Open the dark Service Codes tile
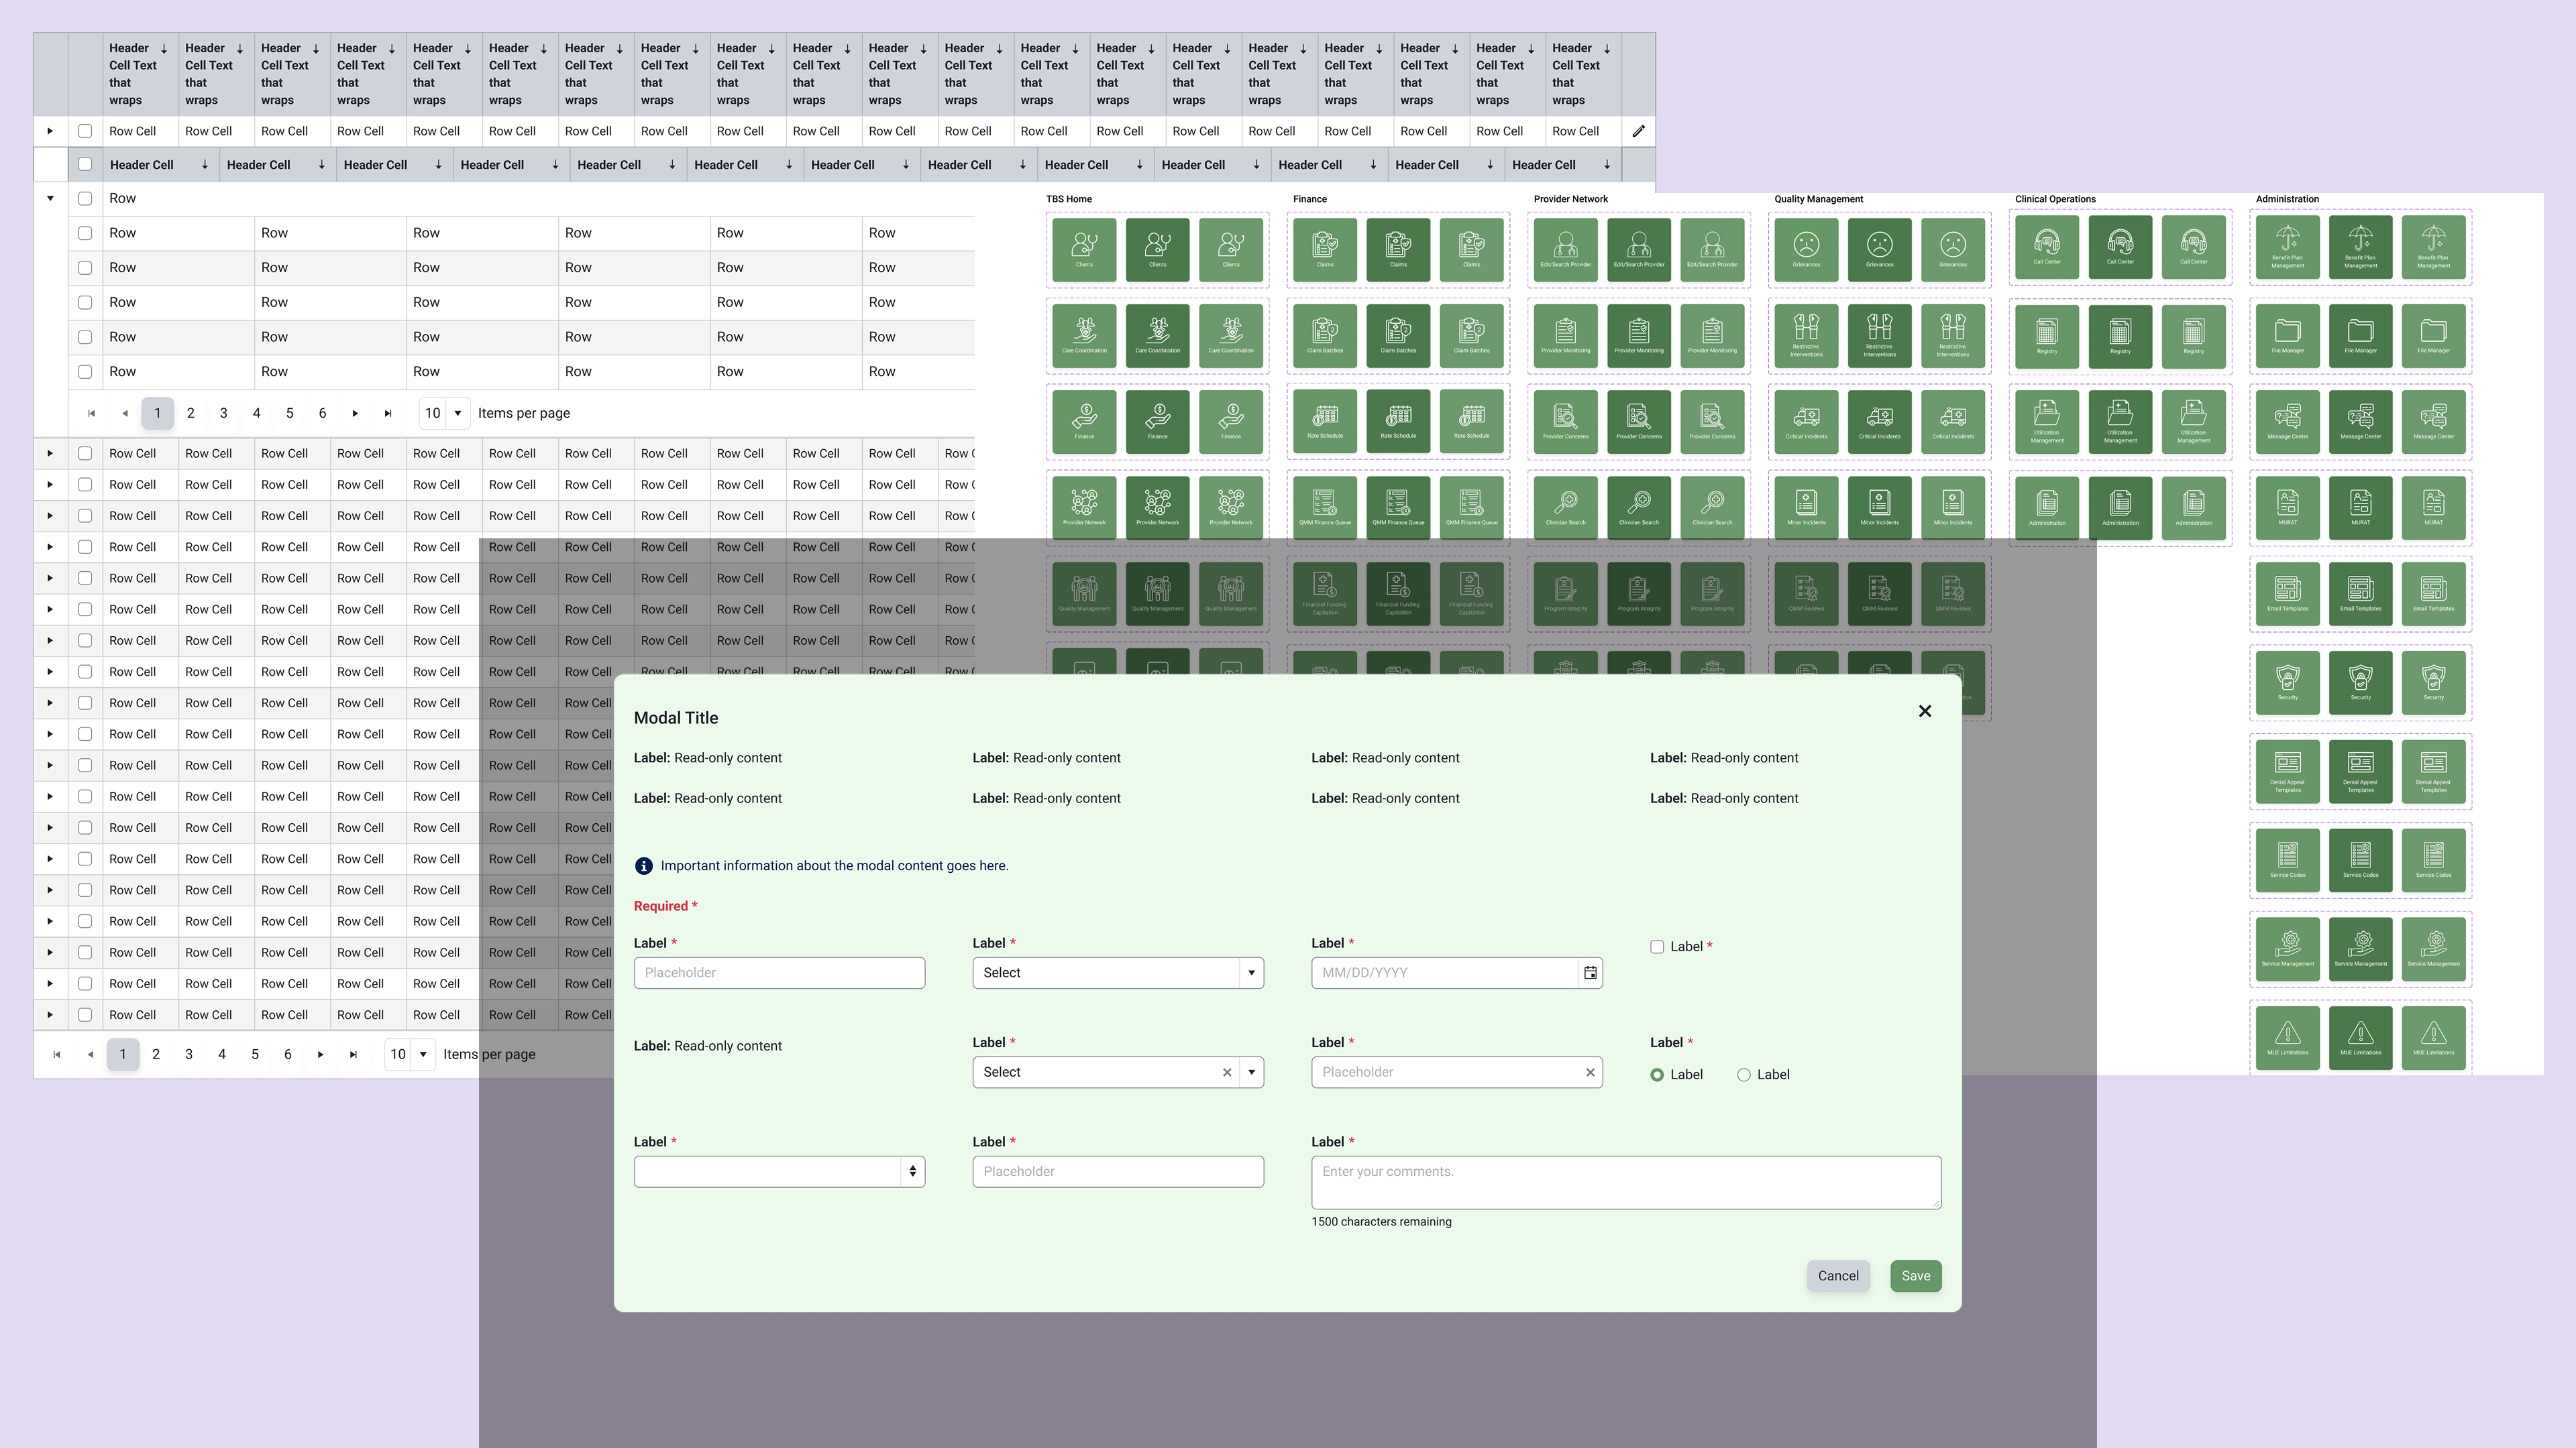This screenshot has width=2576, height=1448. [2361, 860]
